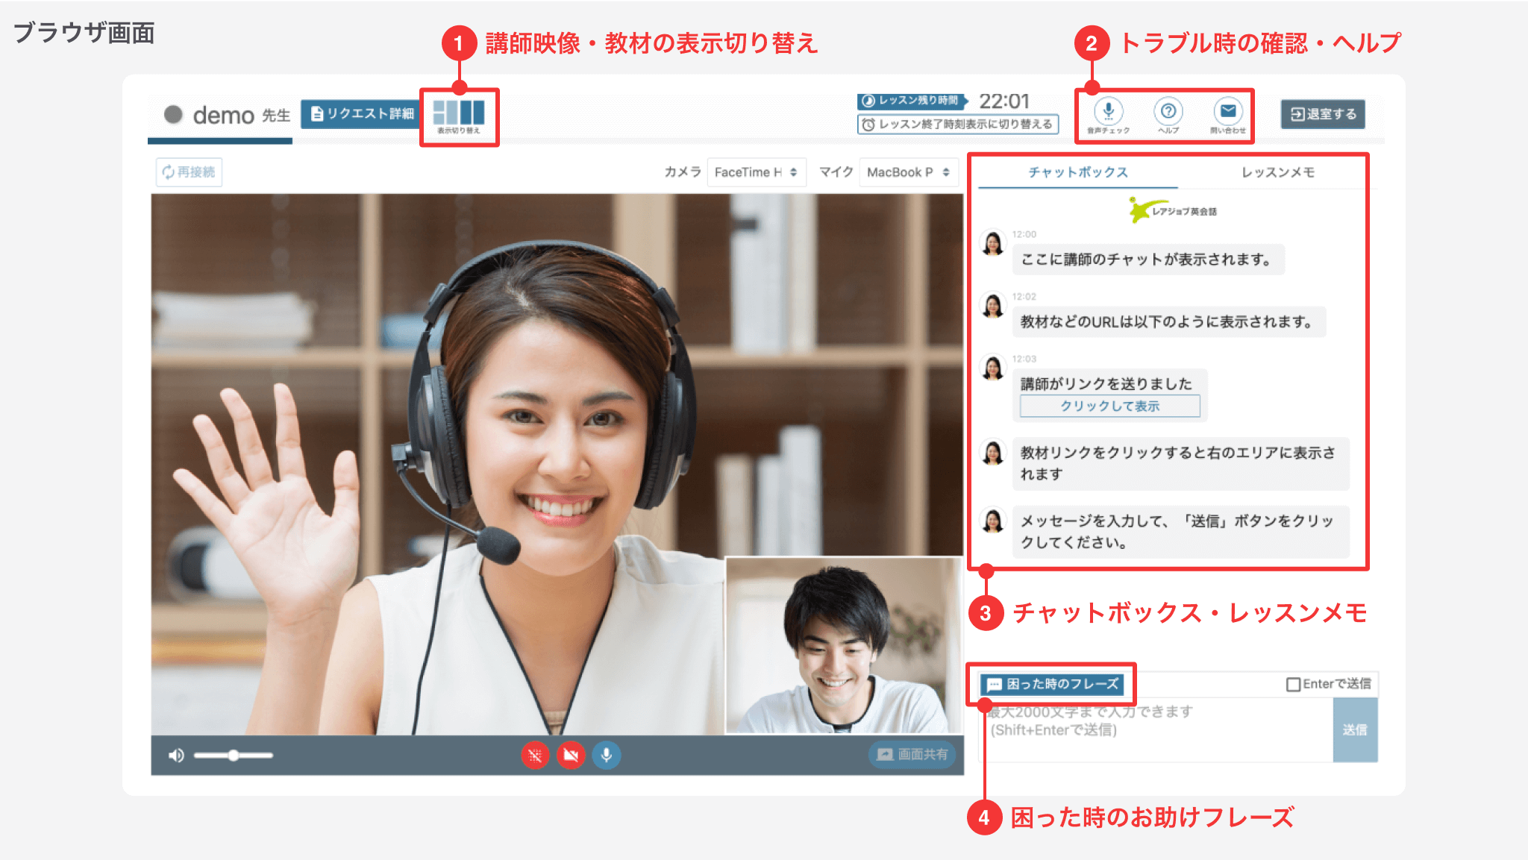This screenshot has width=1528, height=860.
Task: Adjust the volume slider
Action: (234, 754)
